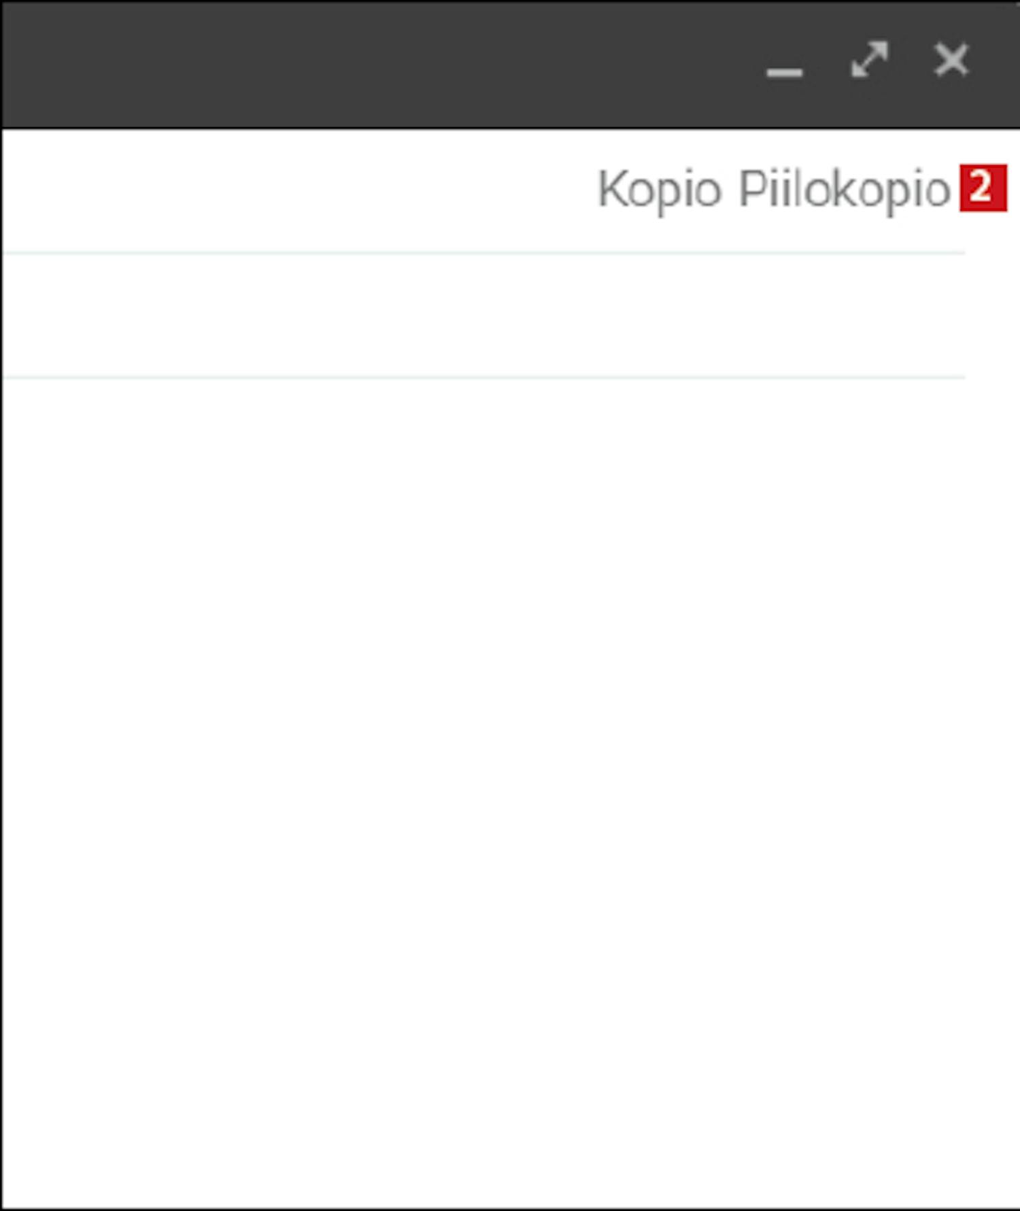Close the new message window

[x=951, y=60]
